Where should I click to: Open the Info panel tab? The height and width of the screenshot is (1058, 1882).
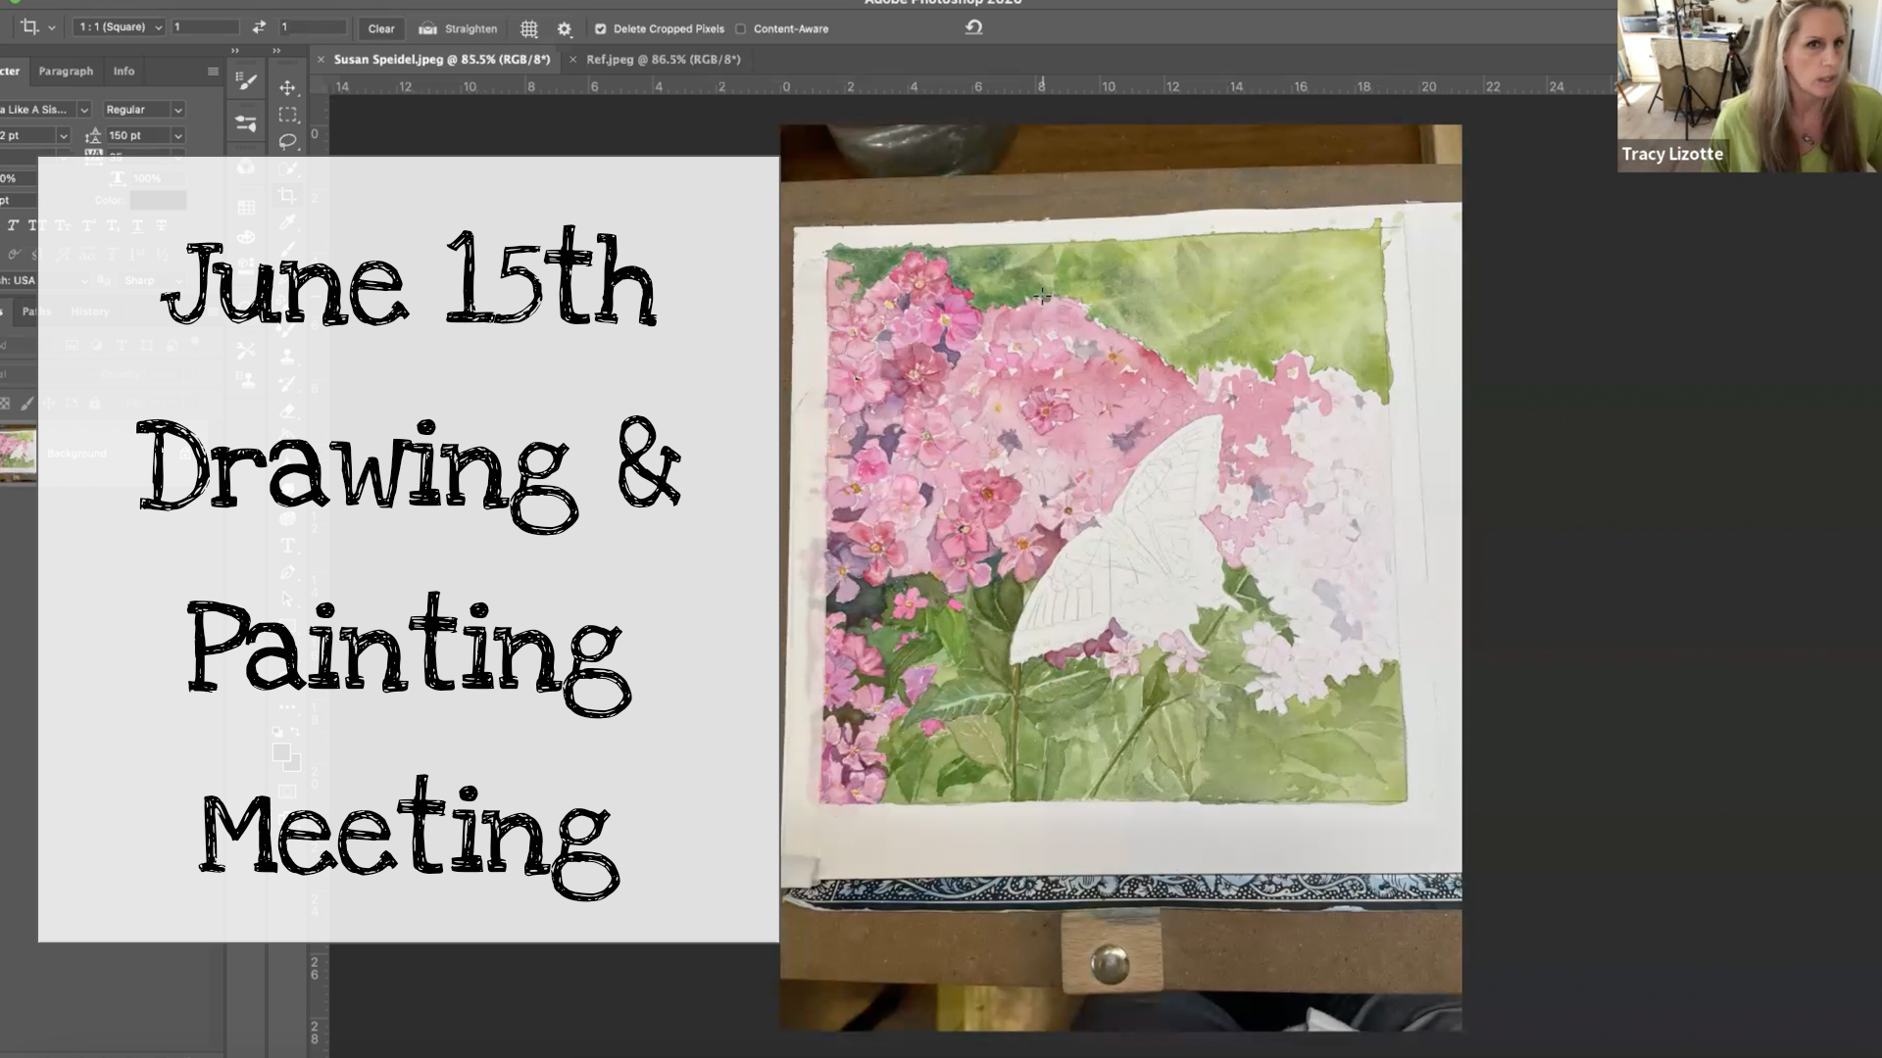124,72
